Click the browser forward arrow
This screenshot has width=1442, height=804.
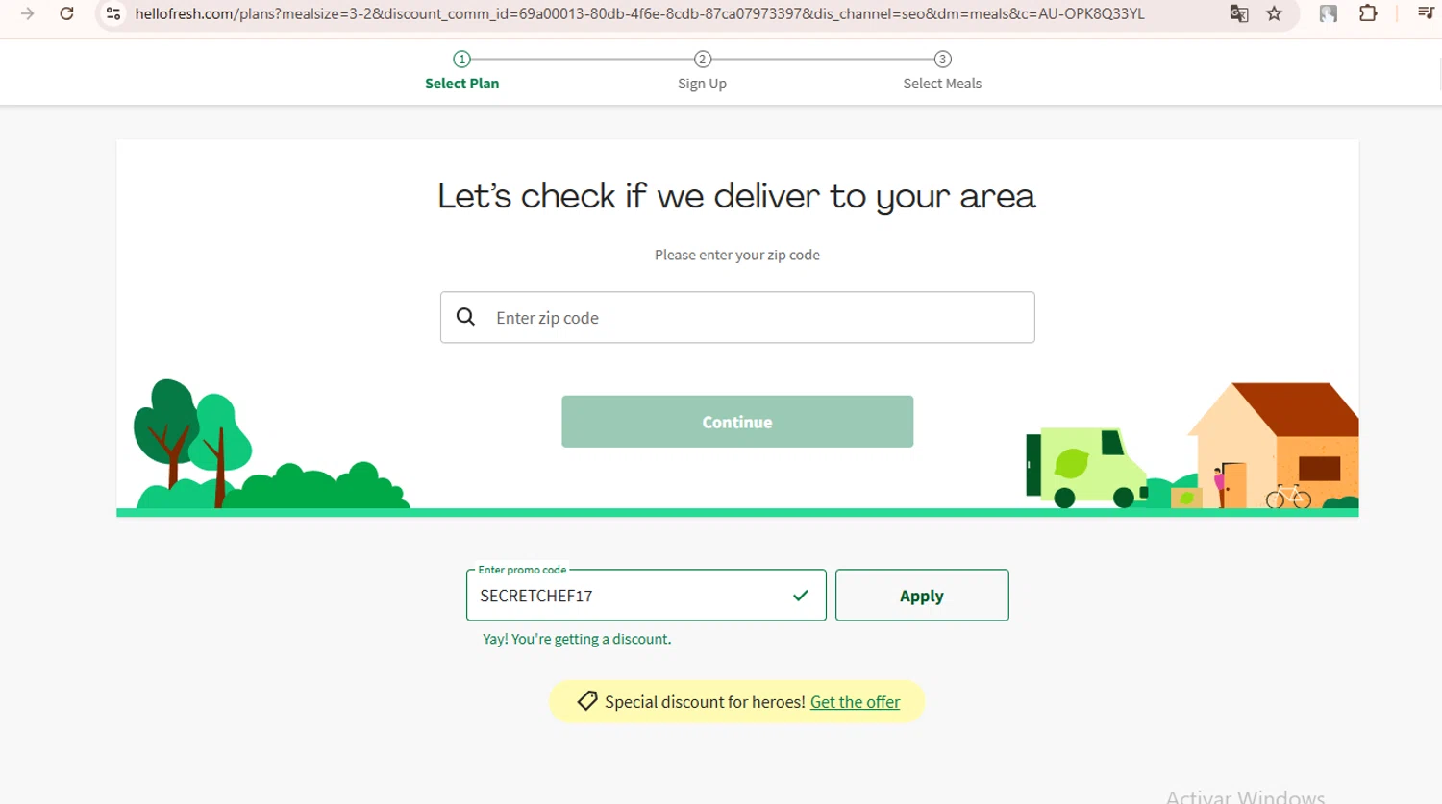pos(27,13)
